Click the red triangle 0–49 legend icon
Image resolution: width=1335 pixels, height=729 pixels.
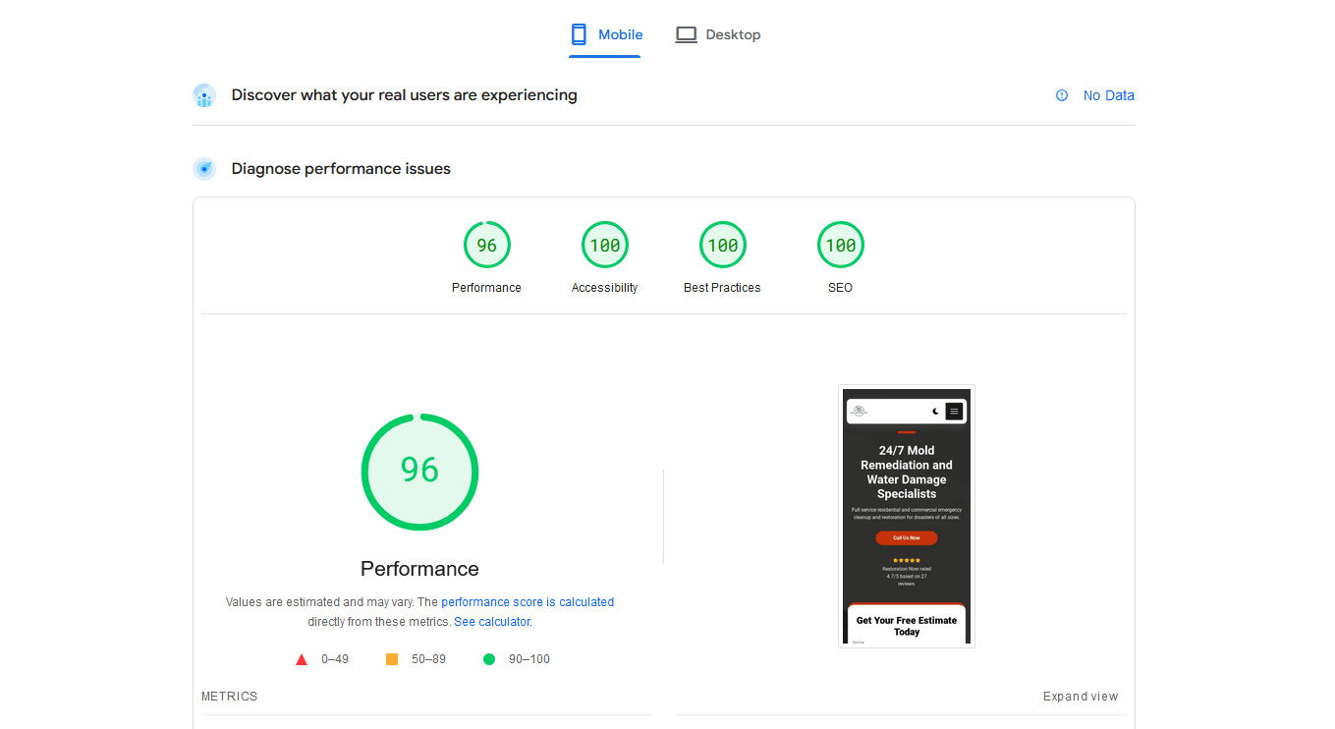[x=302, y=659]
